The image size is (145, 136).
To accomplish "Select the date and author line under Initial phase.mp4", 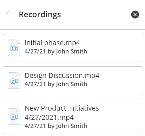I will [56, 51].
